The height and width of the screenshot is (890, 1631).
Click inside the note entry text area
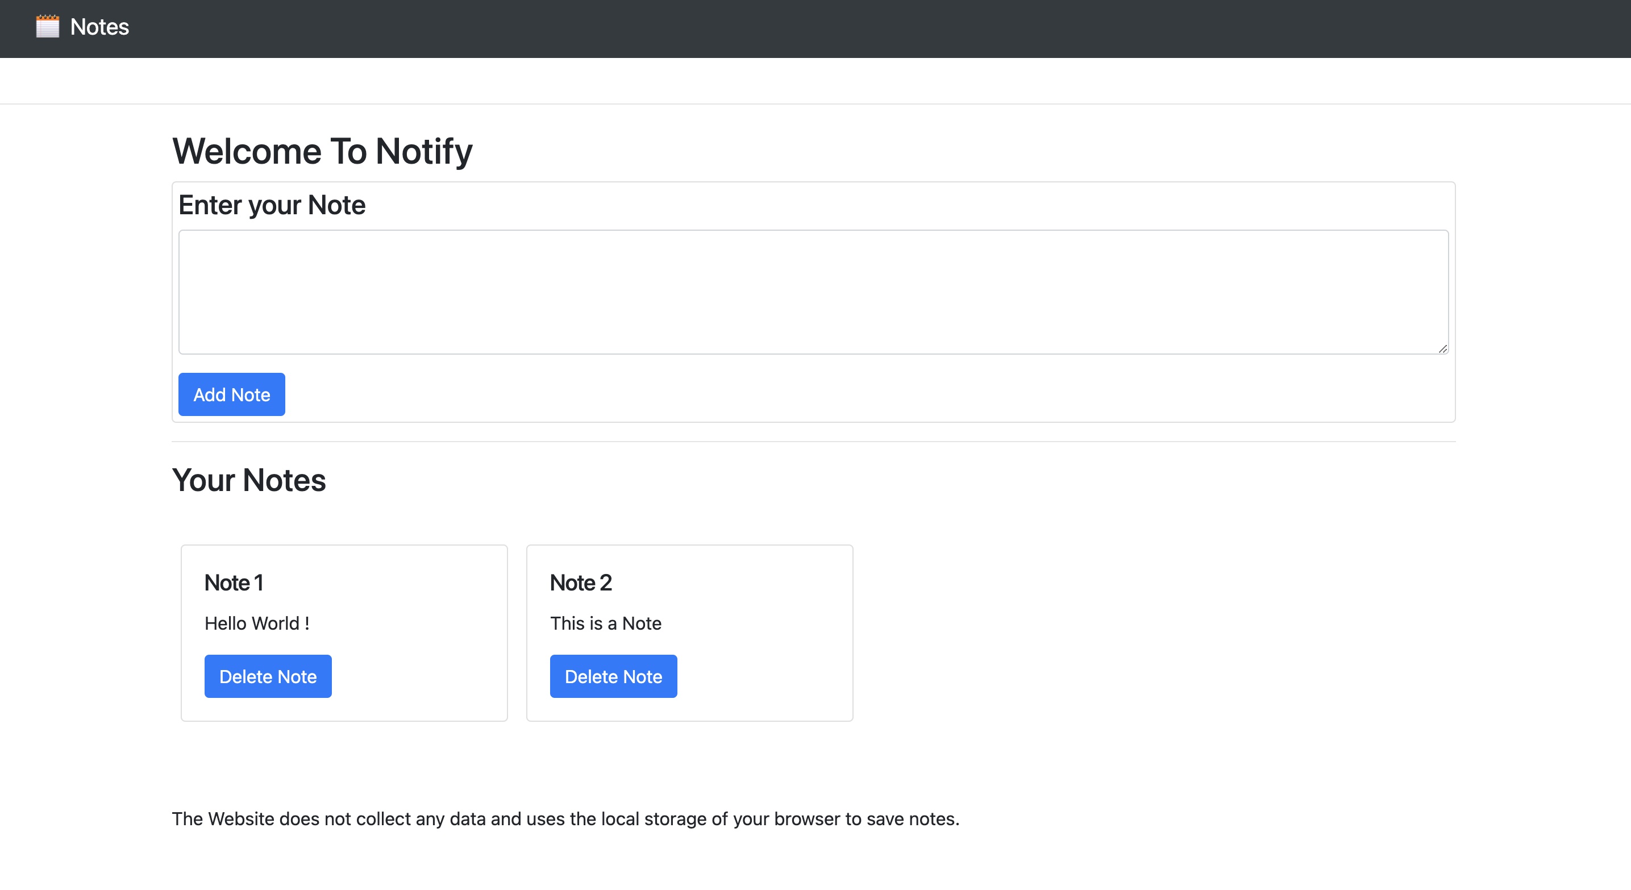813,291
